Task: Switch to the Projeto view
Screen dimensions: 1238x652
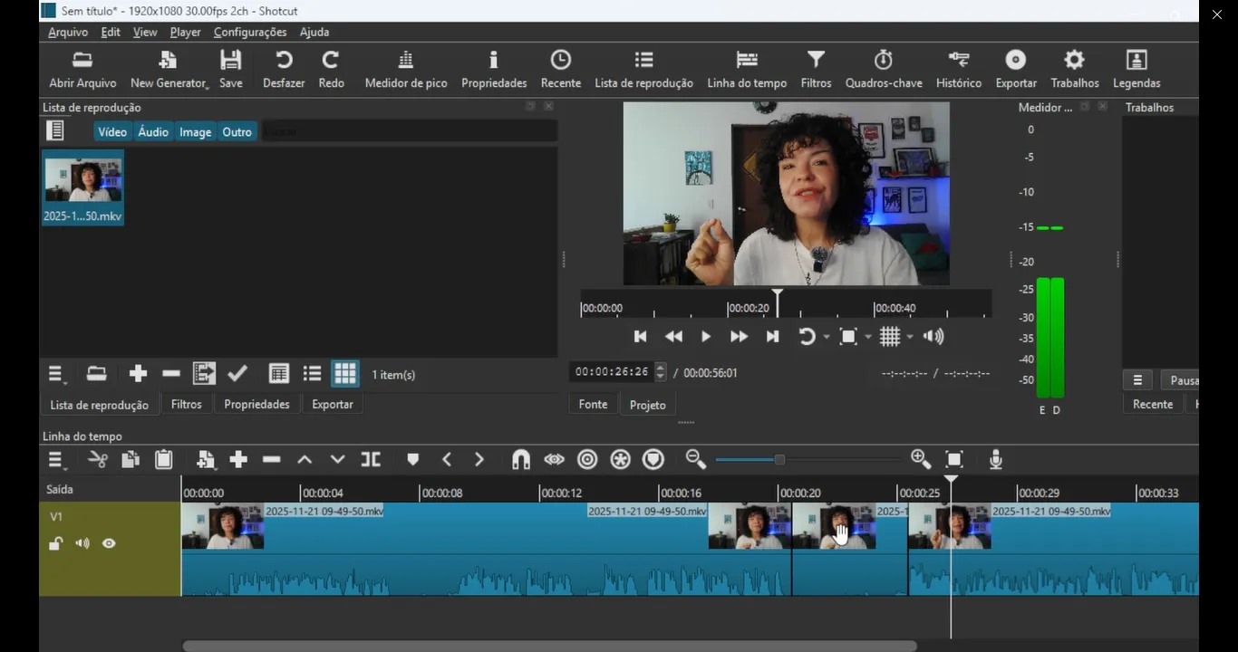Action: click(x=647, y=404)
